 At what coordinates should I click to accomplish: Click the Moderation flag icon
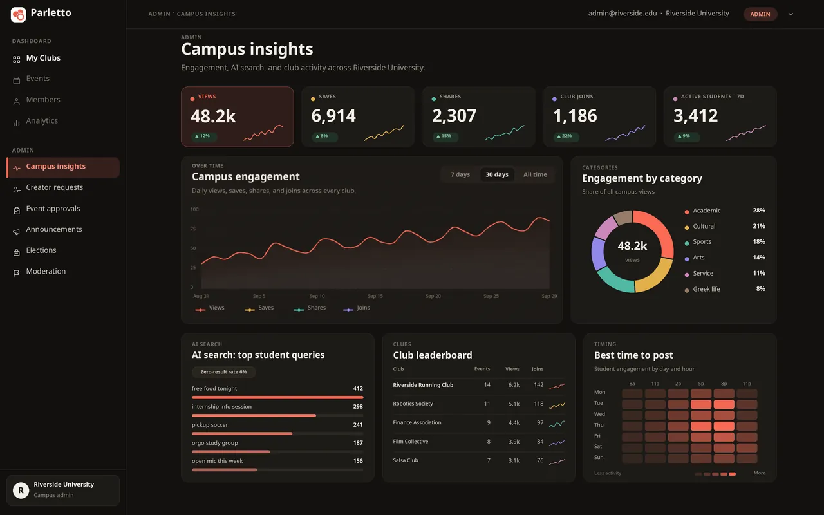point(17,272)
